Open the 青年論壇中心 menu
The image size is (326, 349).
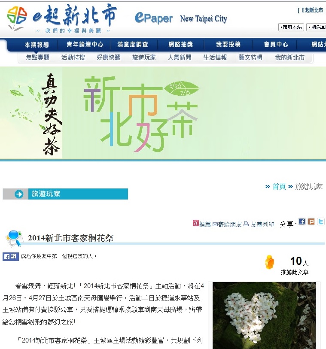[x=85, y=45]
